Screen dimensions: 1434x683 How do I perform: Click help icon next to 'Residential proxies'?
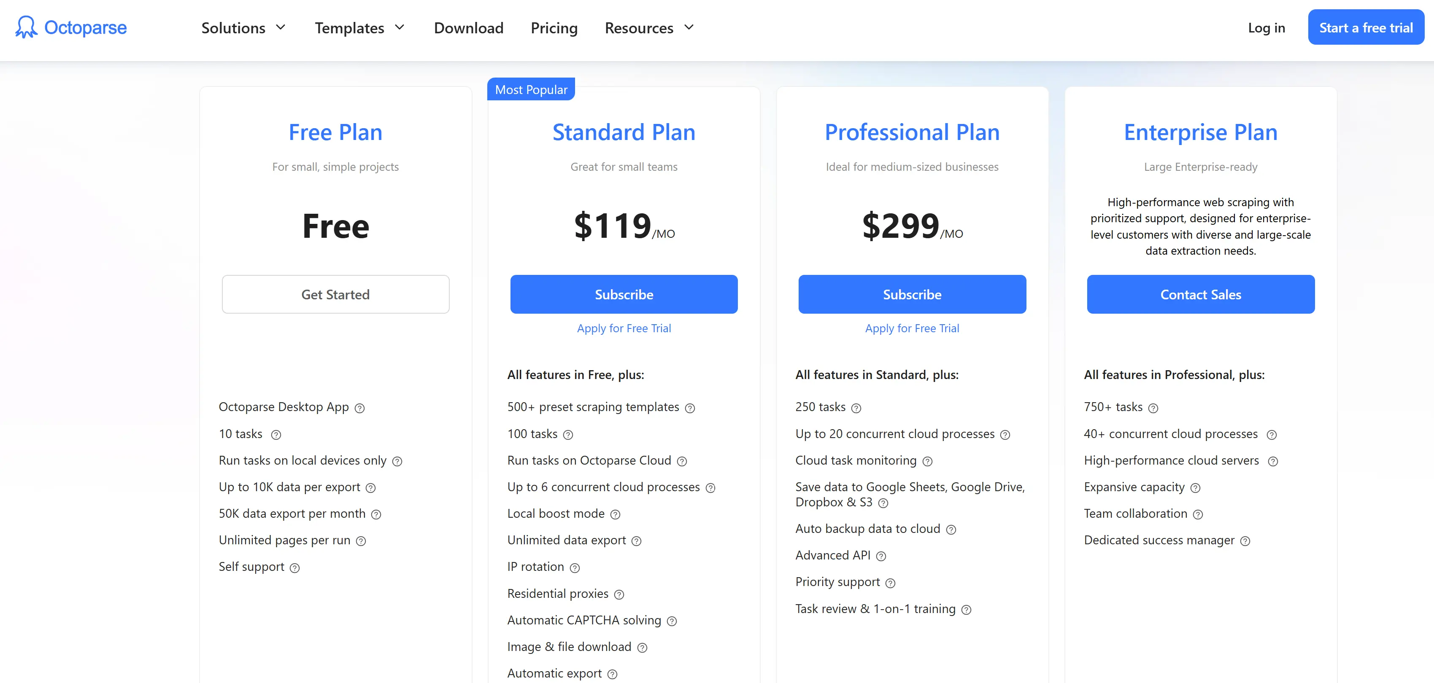(x=620, y=594)
